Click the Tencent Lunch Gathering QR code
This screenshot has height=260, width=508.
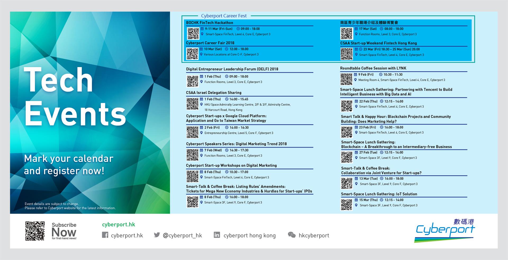(x=347, y=106)
